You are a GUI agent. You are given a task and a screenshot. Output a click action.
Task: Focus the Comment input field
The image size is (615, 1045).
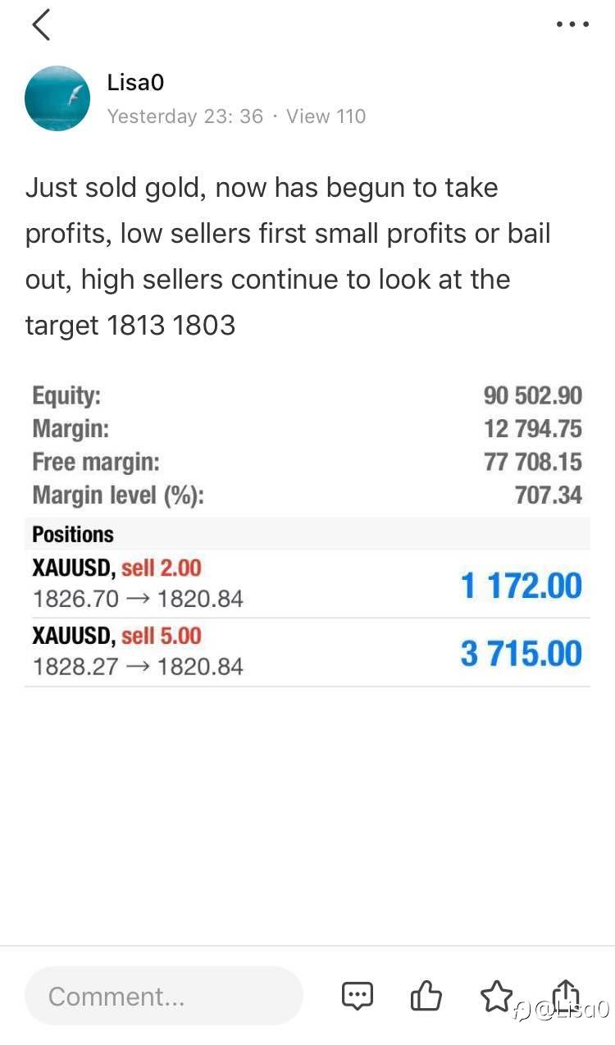pyautogui.click(x=164, y=996)
